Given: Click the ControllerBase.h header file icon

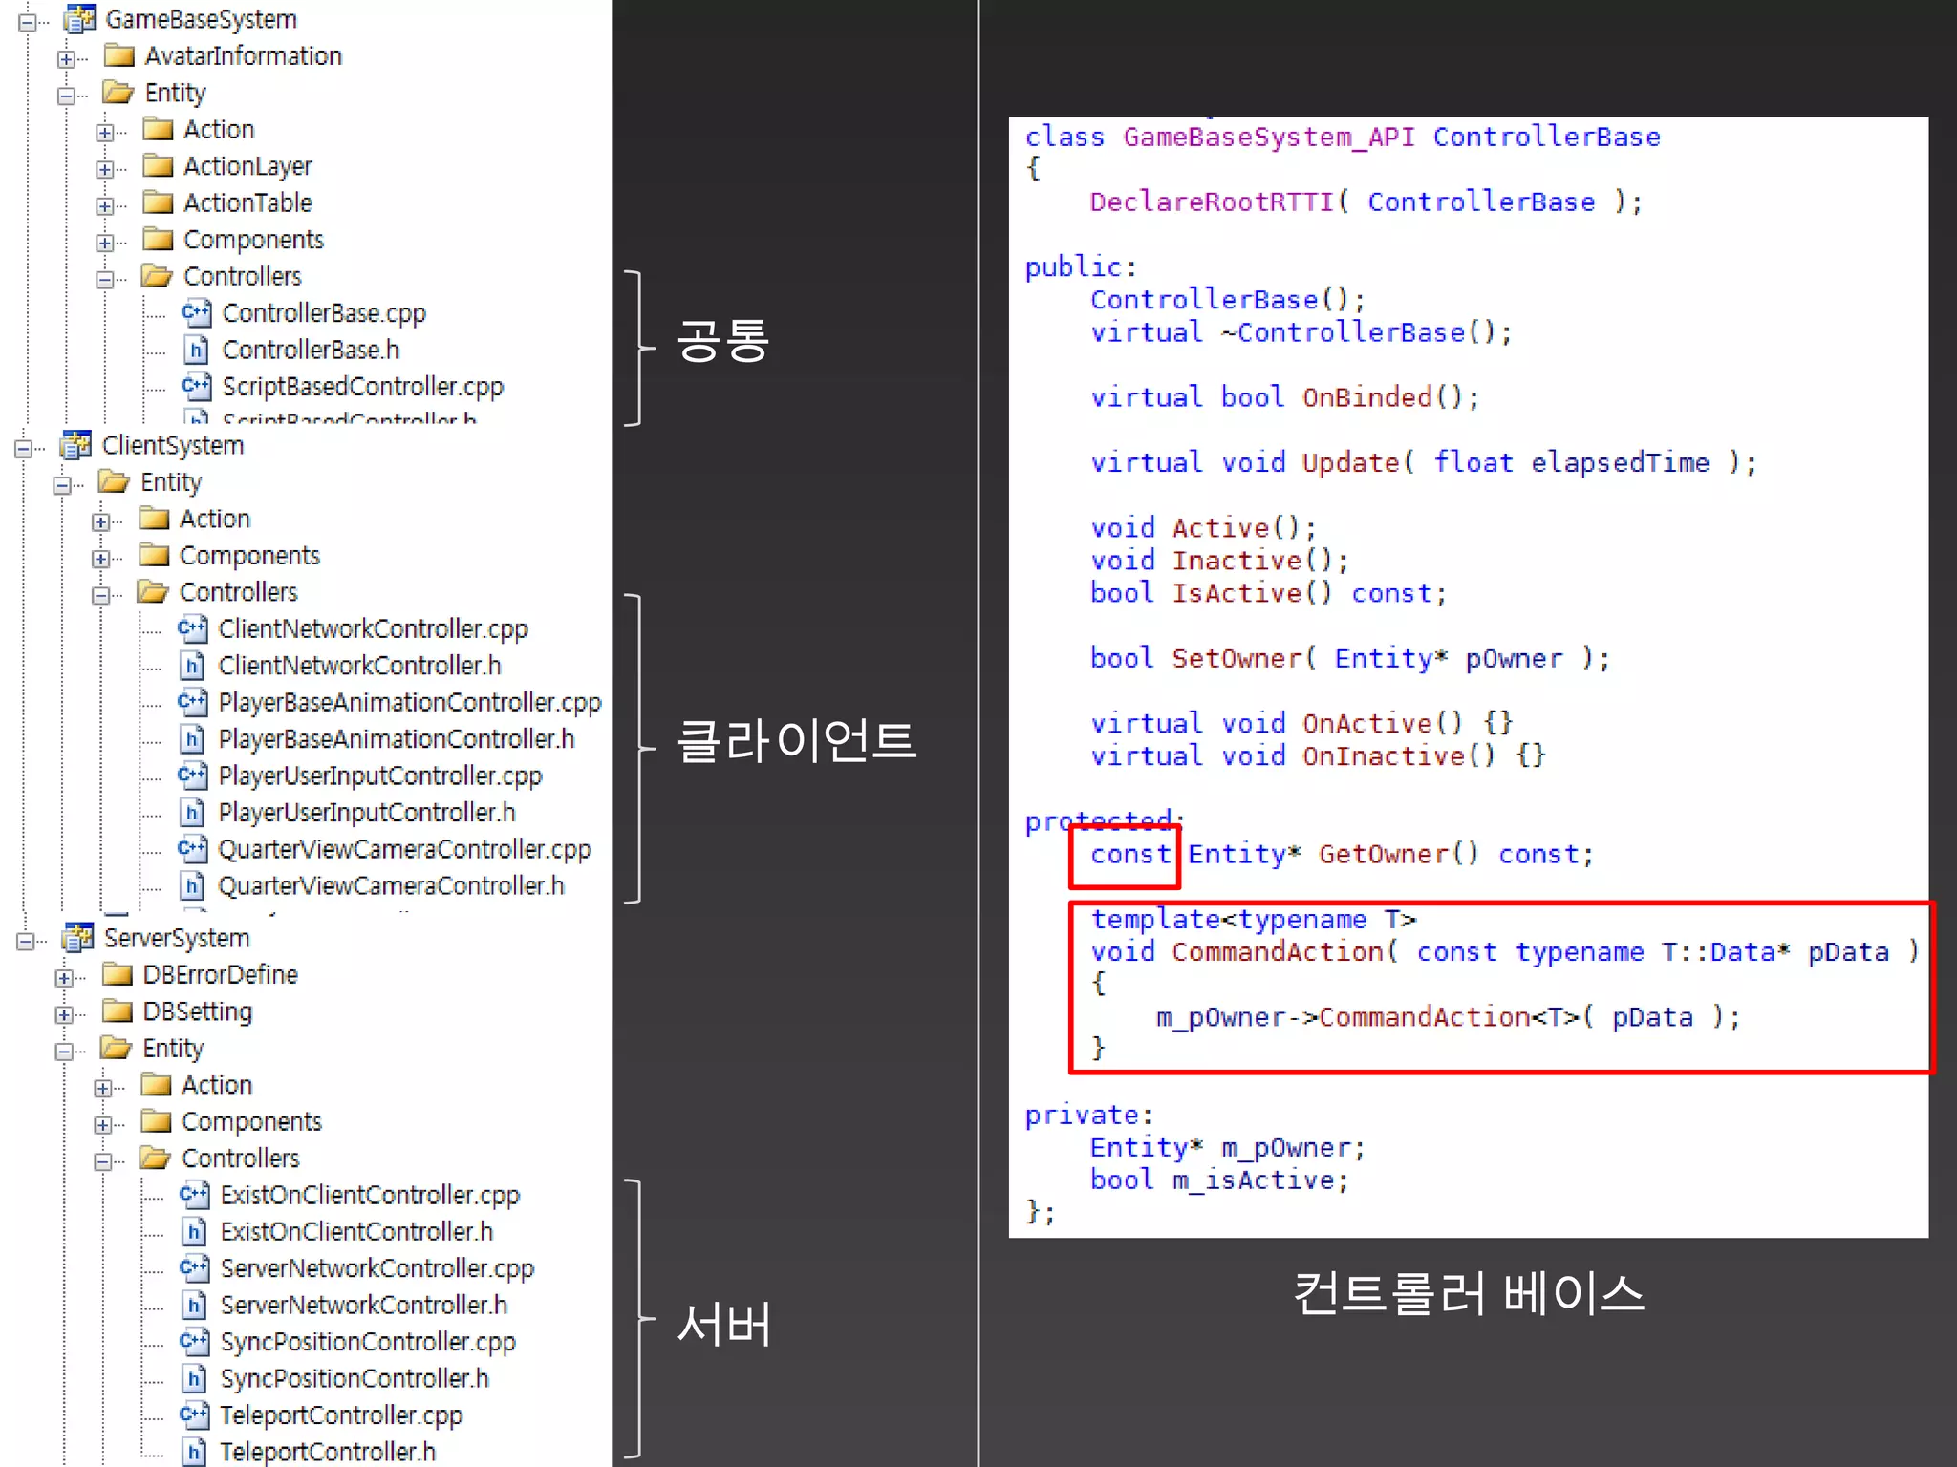Looking at the screenshot, I should coord(196,350).
